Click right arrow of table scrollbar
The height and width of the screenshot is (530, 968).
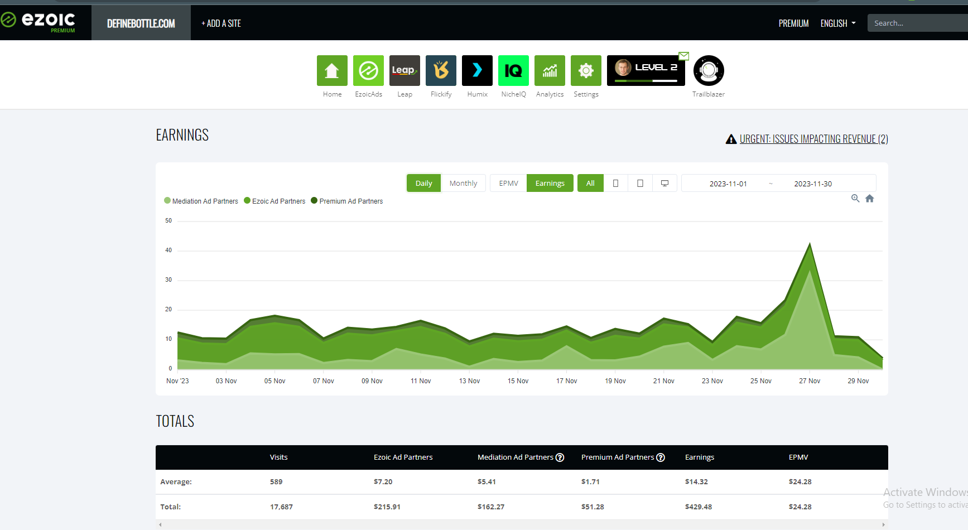pos(883,524)
